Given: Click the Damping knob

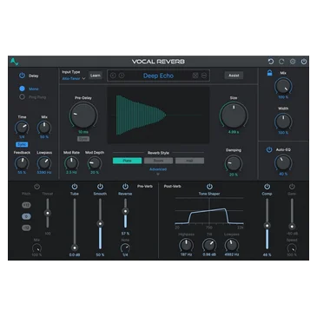Looking at the screenshot, I should [234, 163].
